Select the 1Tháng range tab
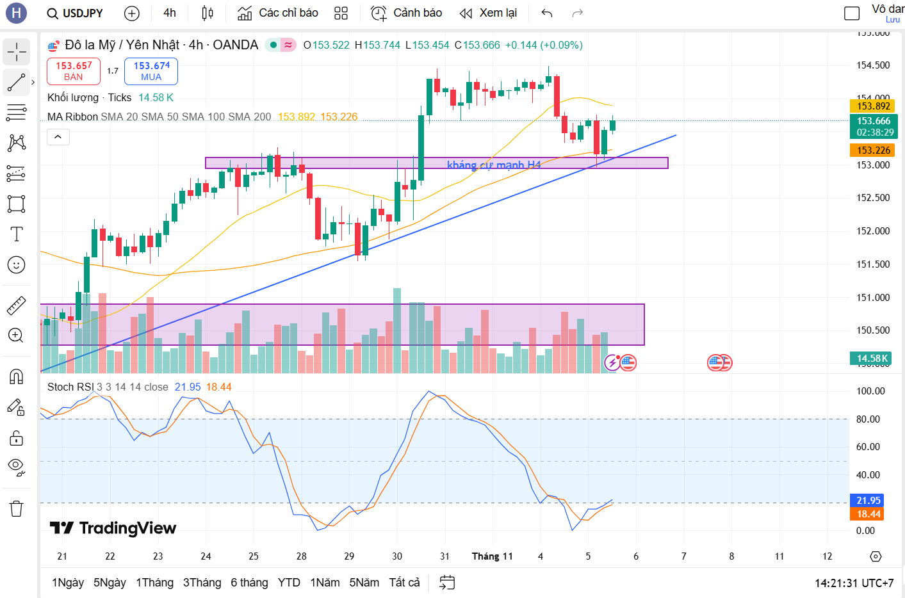Screen dimensions: 905x598 [154, 583]
